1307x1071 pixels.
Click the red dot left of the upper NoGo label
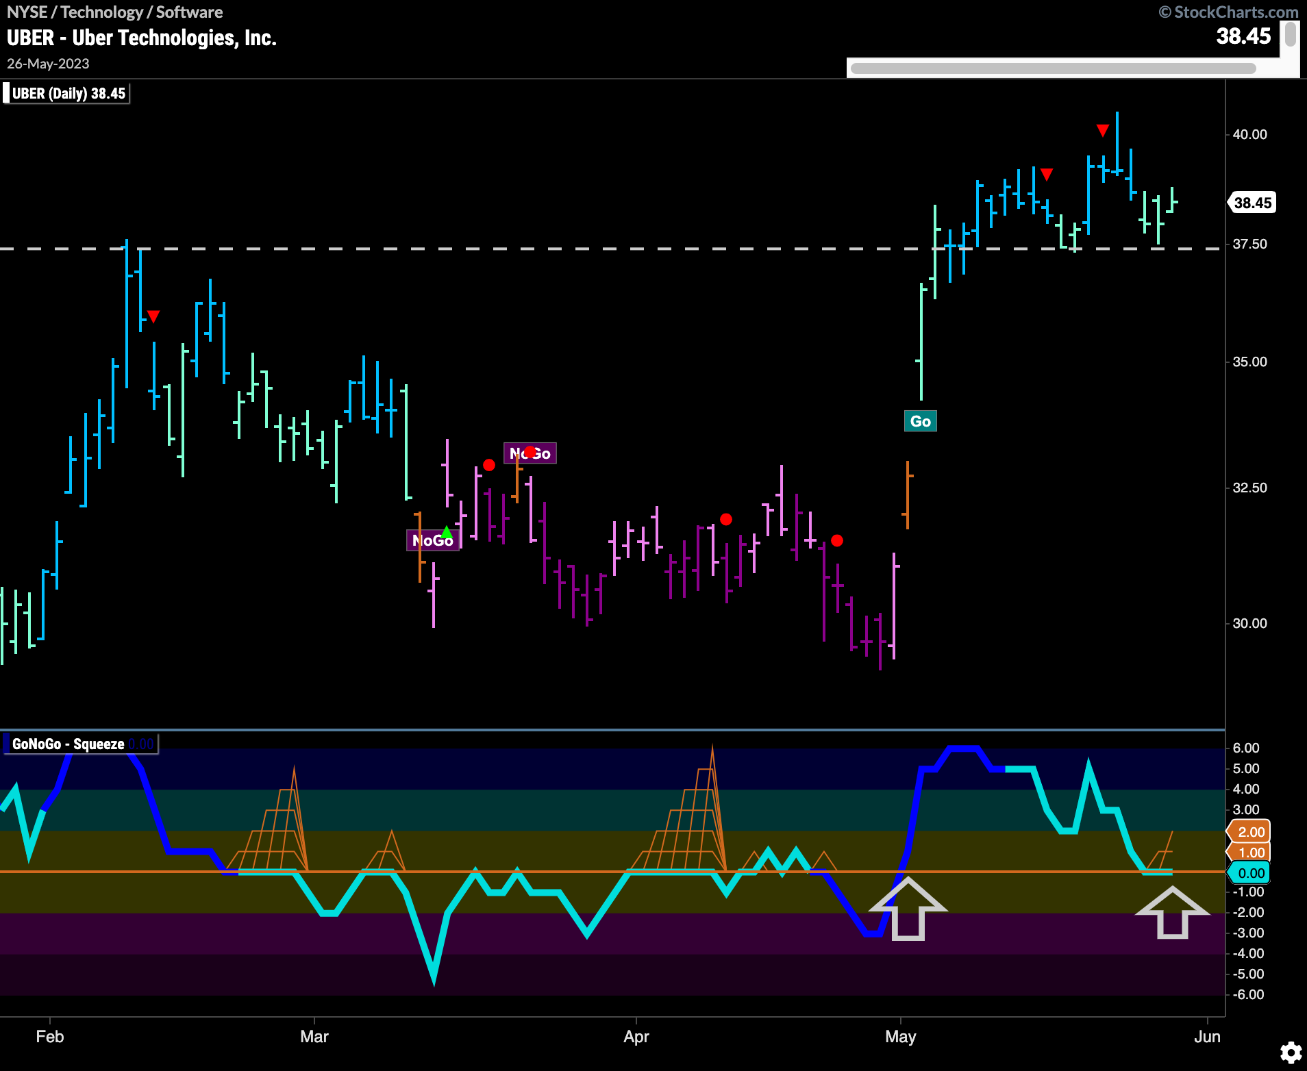(x=488, y=465)
